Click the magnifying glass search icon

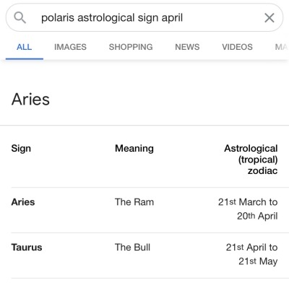[x=20, y=17]
